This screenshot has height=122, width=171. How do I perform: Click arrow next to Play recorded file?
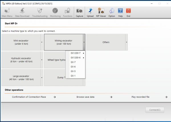[x=166, y=97]
